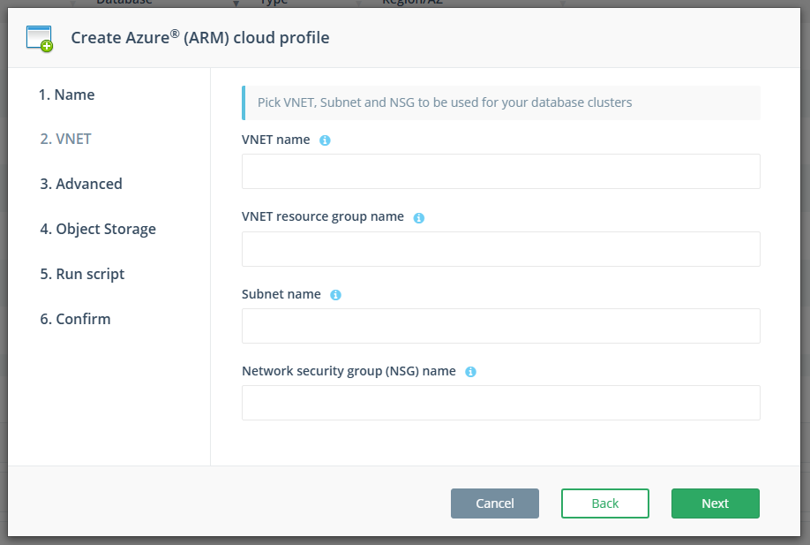Click the 'Create Azure (ARM) cloud profile' title
810x545 pixels.
pos(200,38)
